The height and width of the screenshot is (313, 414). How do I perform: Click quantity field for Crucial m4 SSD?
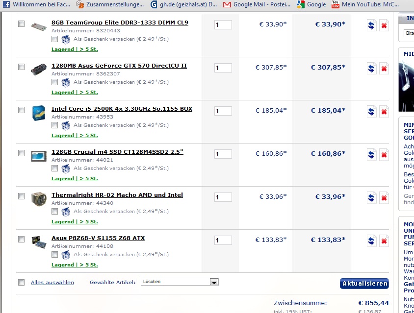(223, 154)
